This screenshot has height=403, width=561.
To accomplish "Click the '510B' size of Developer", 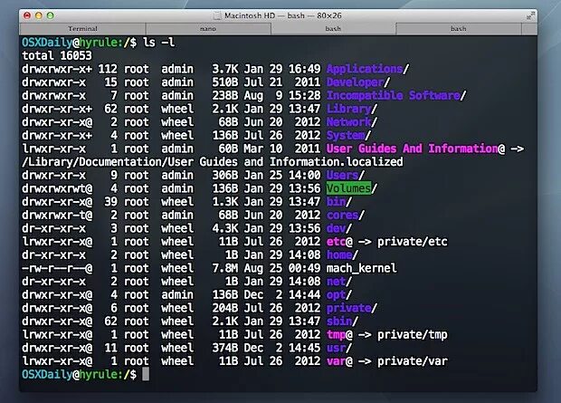I will tap(225, 82).
